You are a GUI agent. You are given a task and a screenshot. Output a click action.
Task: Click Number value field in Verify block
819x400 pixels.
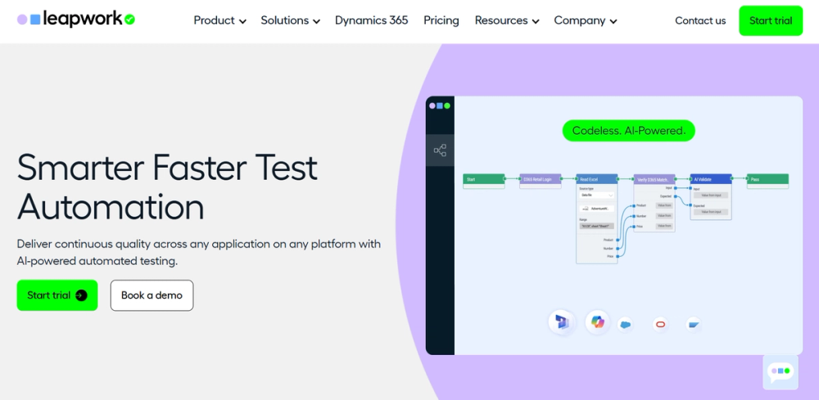[664, 215]
